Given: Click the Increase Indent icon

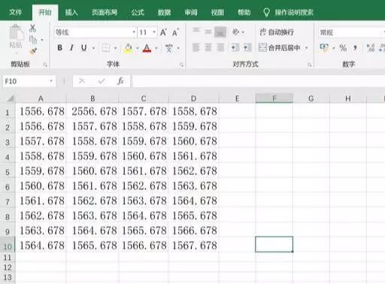Looking at the screenshot, I should (247, 47).
